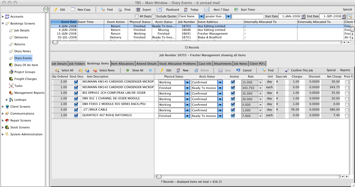The height and width of the screenshot is (187, 355).
Task: Open Freight Charges in the sidebar
Action: click(x=23, y=79)
